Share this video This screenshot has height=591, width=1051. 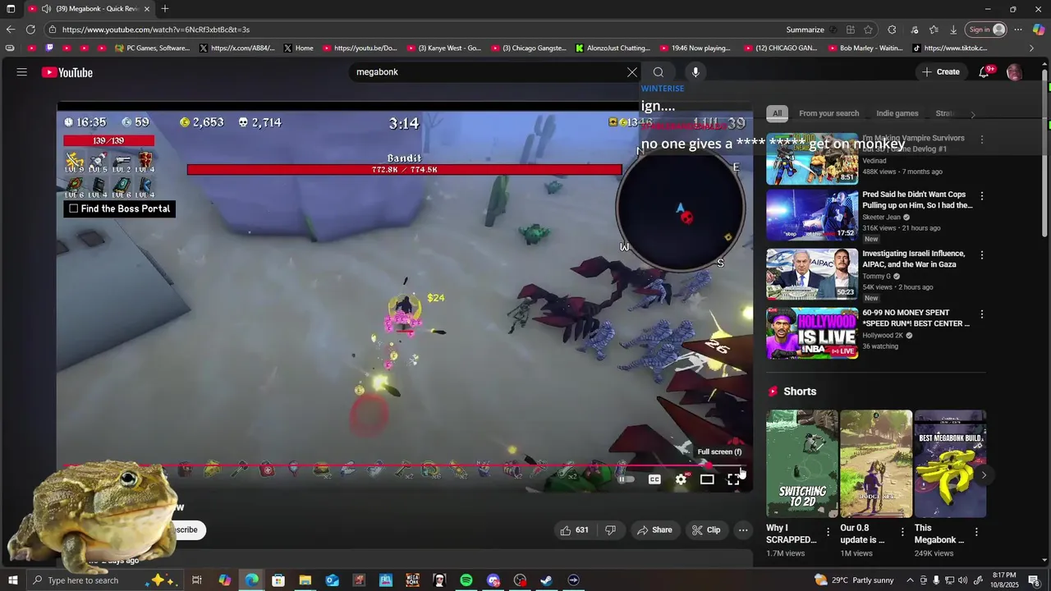point(654,530)
